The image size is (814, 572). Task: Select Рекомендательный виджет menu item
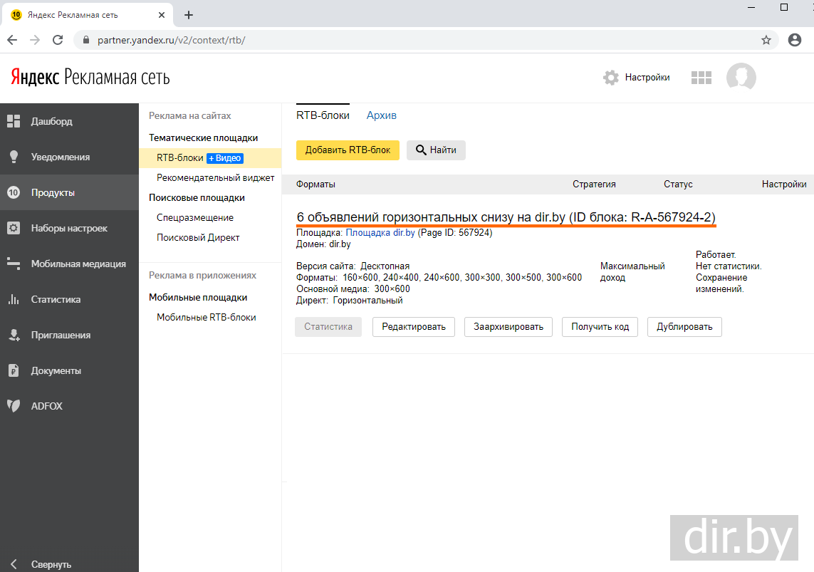(x=215, y=178)
